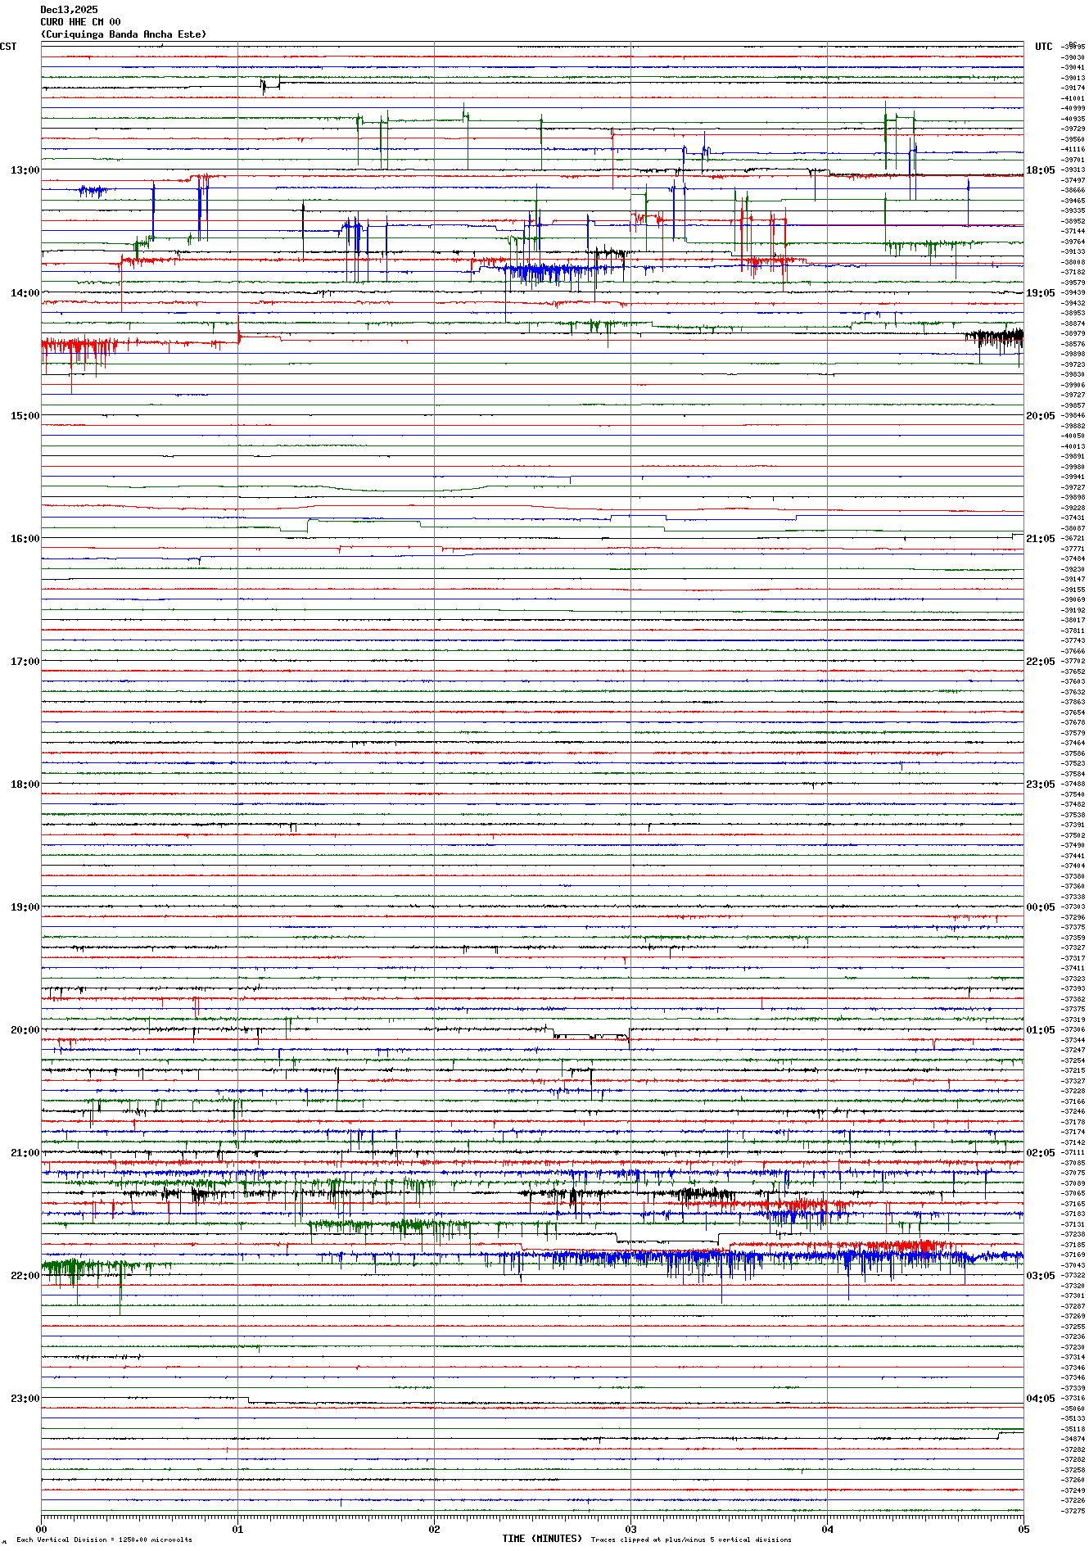Screen dimensions: 1089x1551
Task: Click the TIME (MINUTES) axis label
Action: 542,1539
